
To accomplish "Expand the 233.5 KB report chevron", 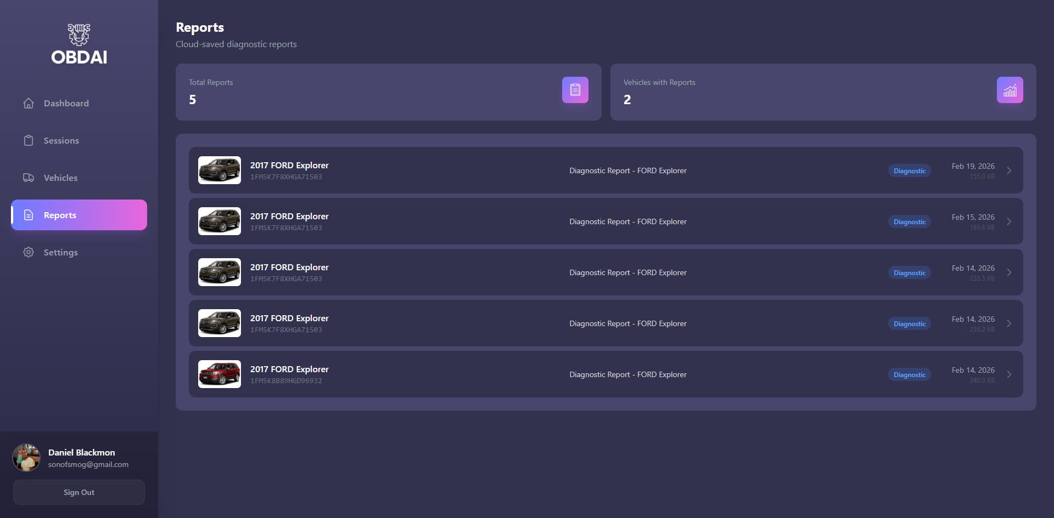I will 1009,272.
